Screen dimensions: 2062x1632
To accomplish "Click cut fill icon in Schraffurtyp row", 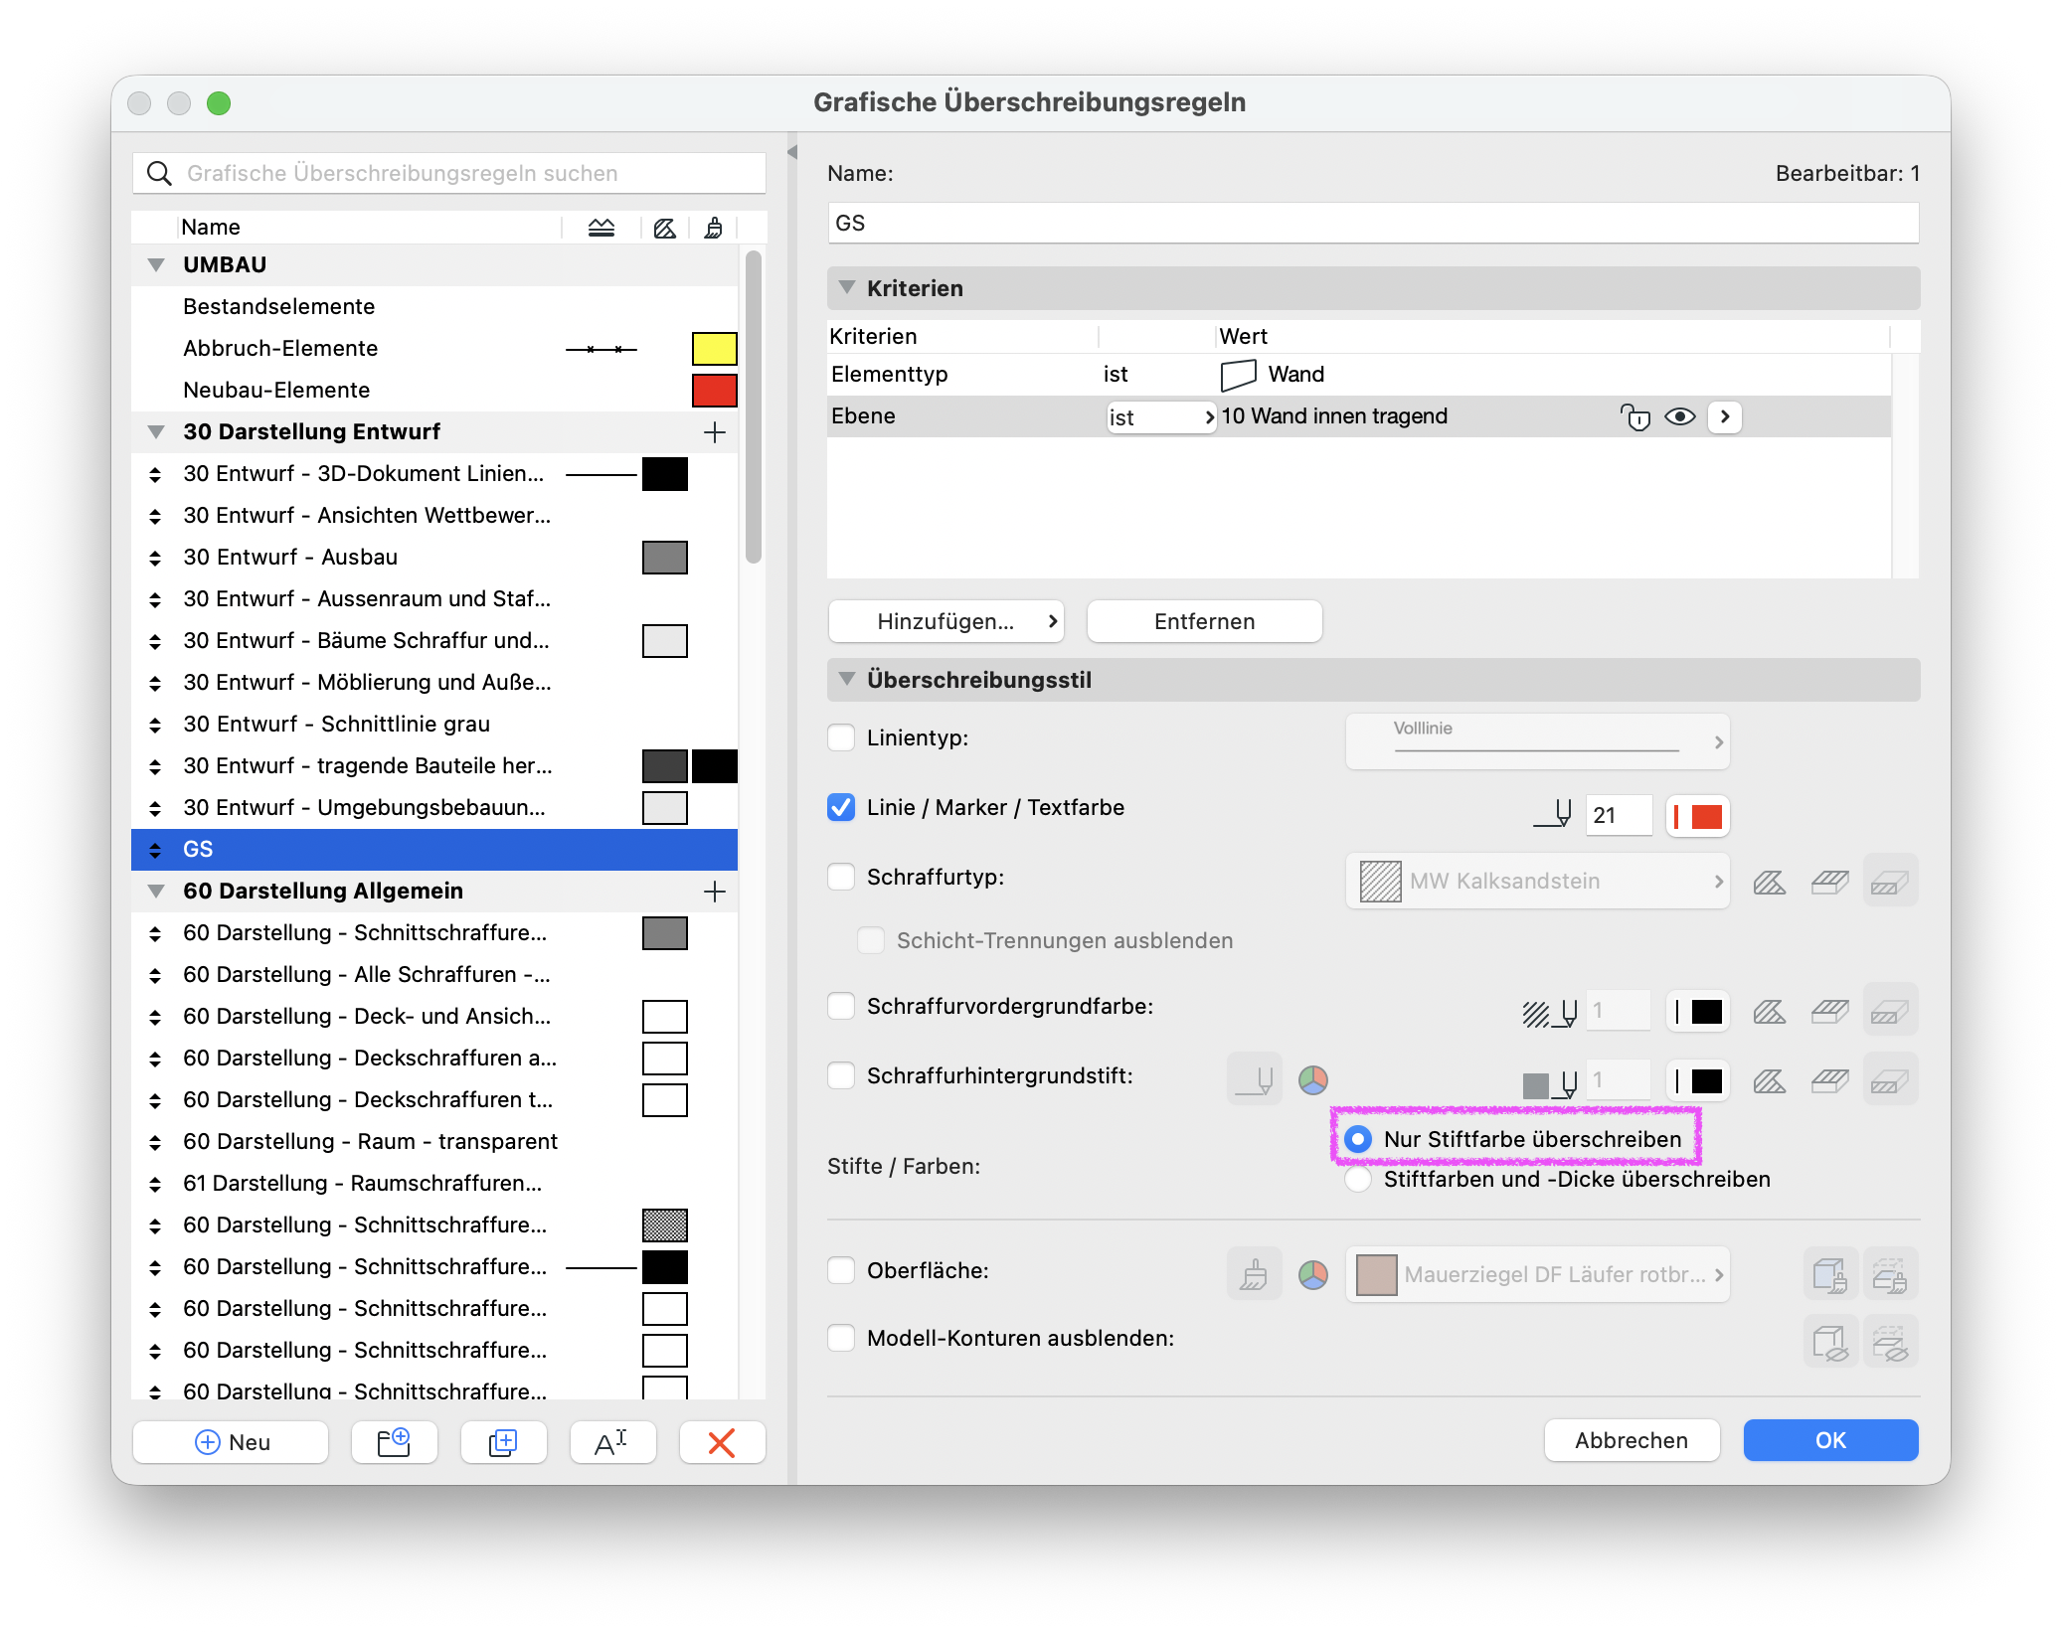I will click(x=1890, y=882).
